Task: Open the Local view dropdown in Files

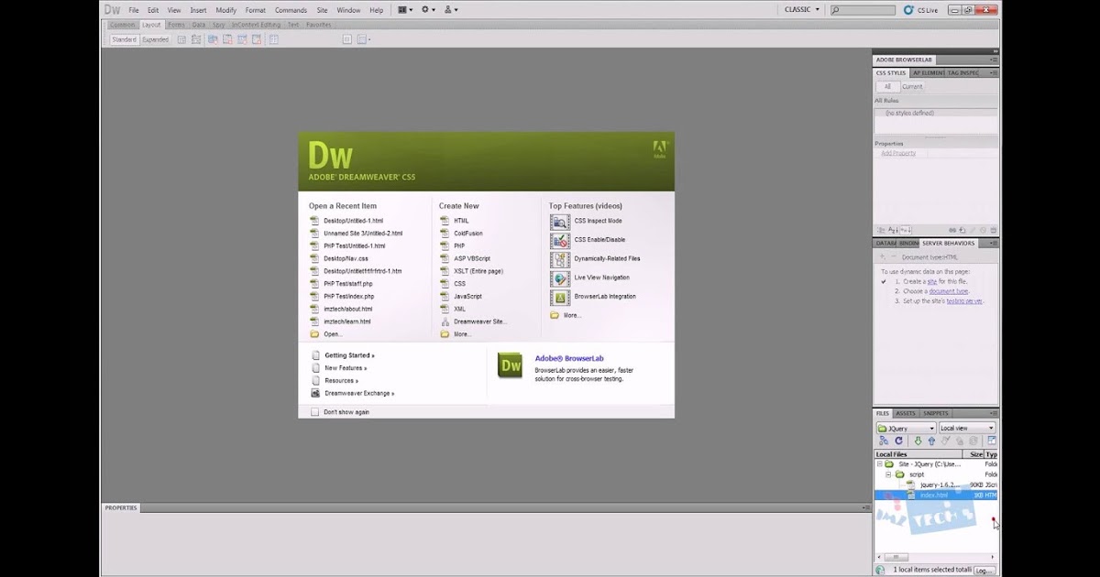Action: pos(967,428)
